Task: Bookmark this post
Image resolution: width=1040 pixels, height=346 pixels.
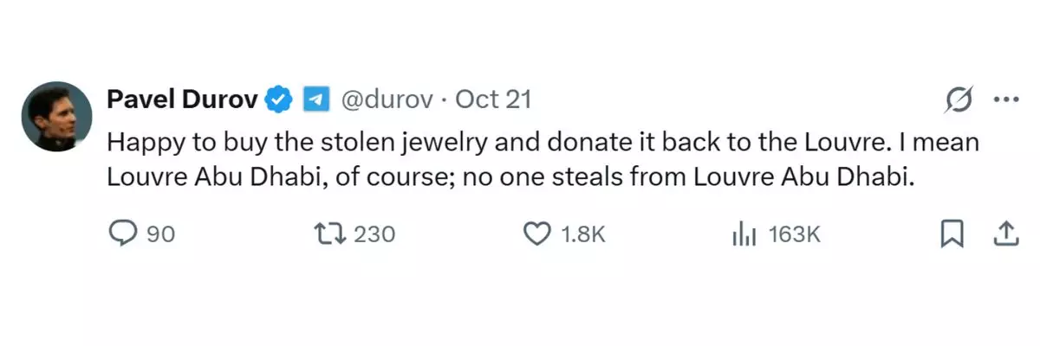Action: tap(952, 234)
